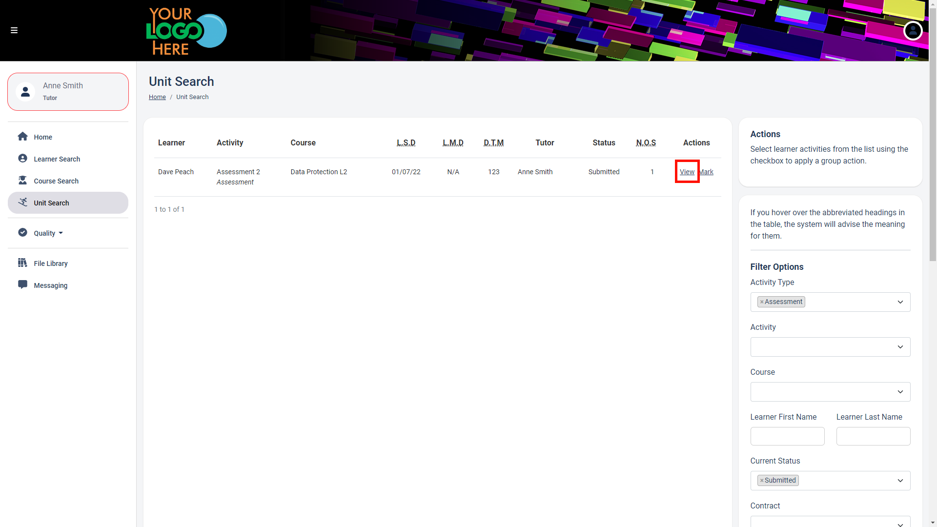Image resolution: width=937 pixels, height=527 pixels.
Task: Open Learner Search menu item
Action: pyautogui.click(x=68, y=159)
